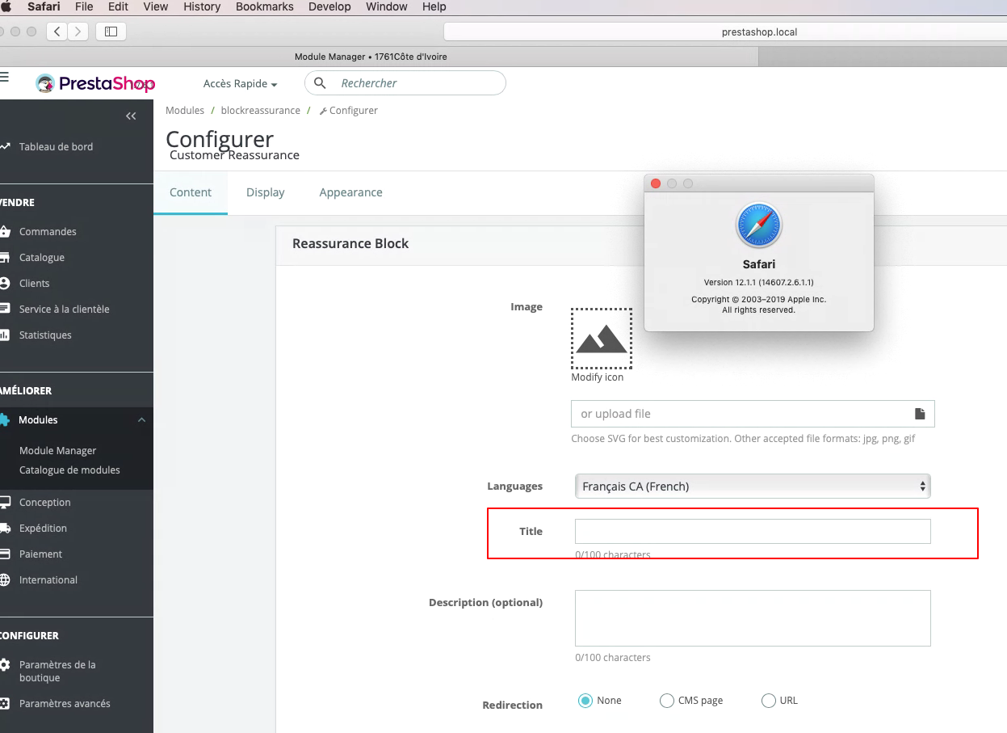Collapse the left sidebar with double chevron
Image resolution: width=1007 pixels, height=733 pixels.
click(x=131, y=116)
